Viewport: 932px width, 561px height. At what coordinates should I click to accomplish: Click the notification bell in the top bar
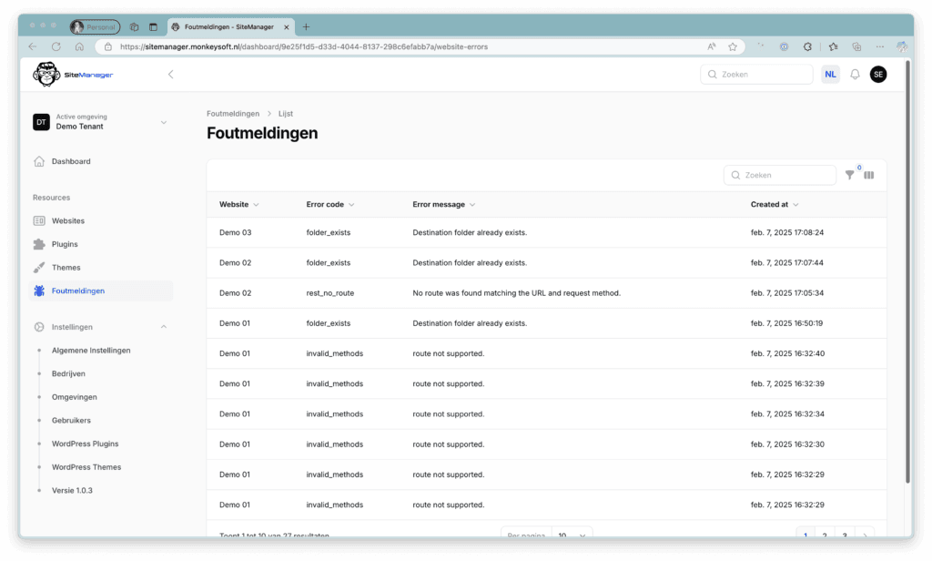coord(854,74)
